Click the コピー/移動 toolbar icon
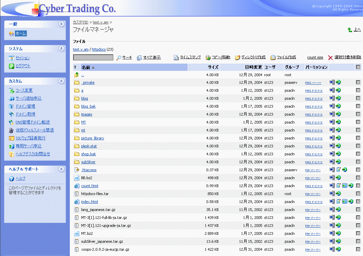The width and height of the screenshot is (363, 256). click(208, 58)
